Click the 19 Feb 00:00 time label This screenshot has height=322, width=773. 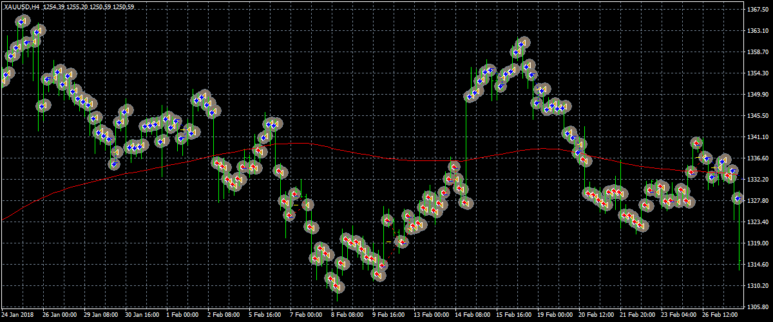(555, 316)
